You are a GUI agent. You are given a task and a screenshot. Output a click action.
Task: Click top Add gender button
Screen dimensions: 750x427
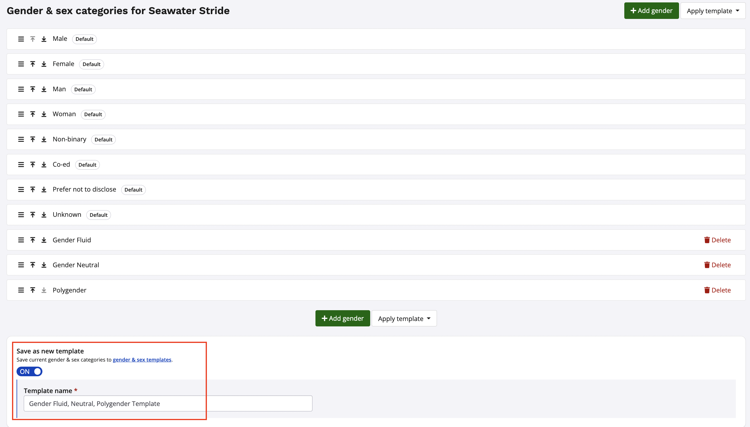[x=651, y=11]
